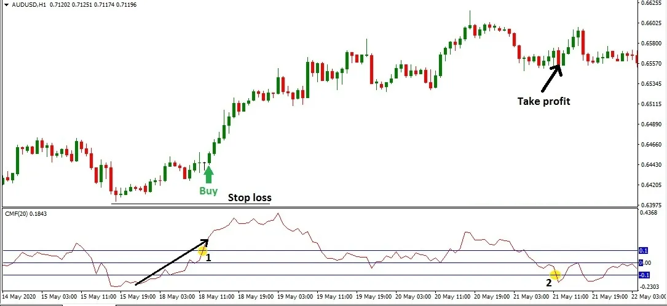Viewport: 667px width, 306px height.
Task: Click the 18 May 11:00 time label
Action: coord(217,296)
